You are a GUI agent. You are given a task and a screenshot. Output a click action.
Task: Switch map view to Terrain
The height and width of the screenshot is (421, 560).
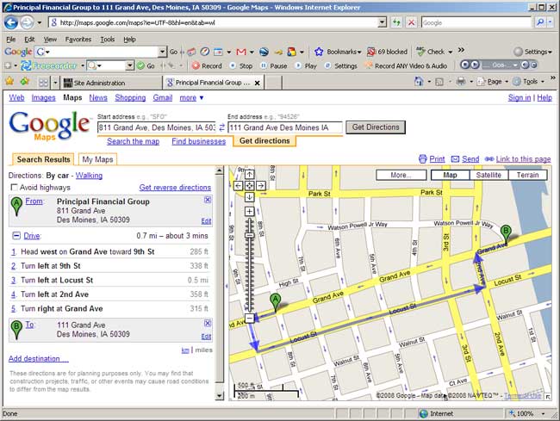(x=527, y=175)
